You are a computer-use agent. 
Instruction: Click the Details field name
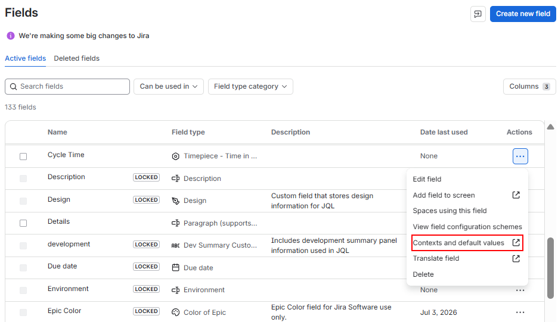tap(58, 221)
